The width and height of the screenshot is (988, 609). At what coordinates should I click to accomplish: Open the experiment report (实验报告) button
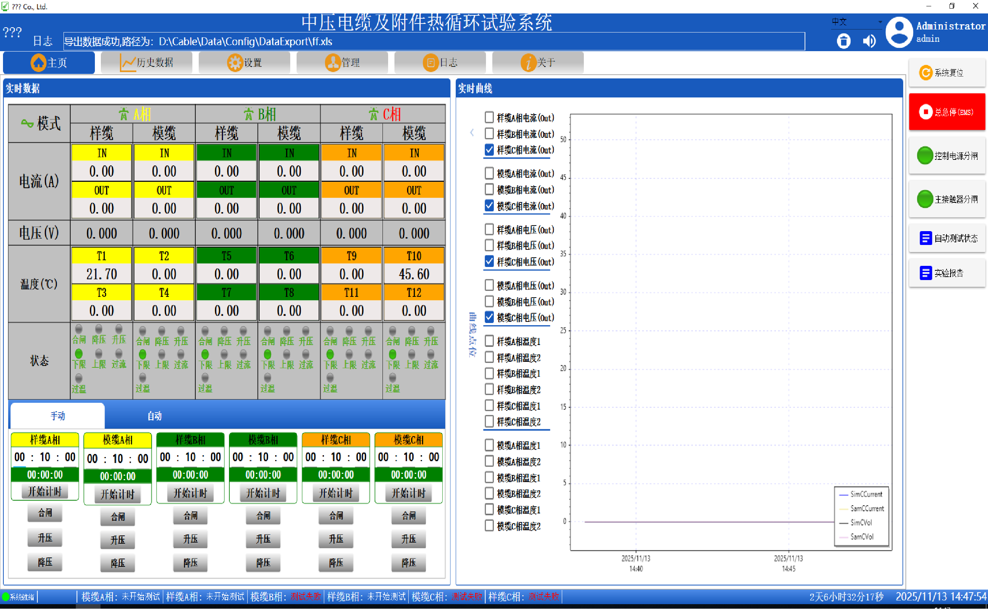(x=947, y=273)
